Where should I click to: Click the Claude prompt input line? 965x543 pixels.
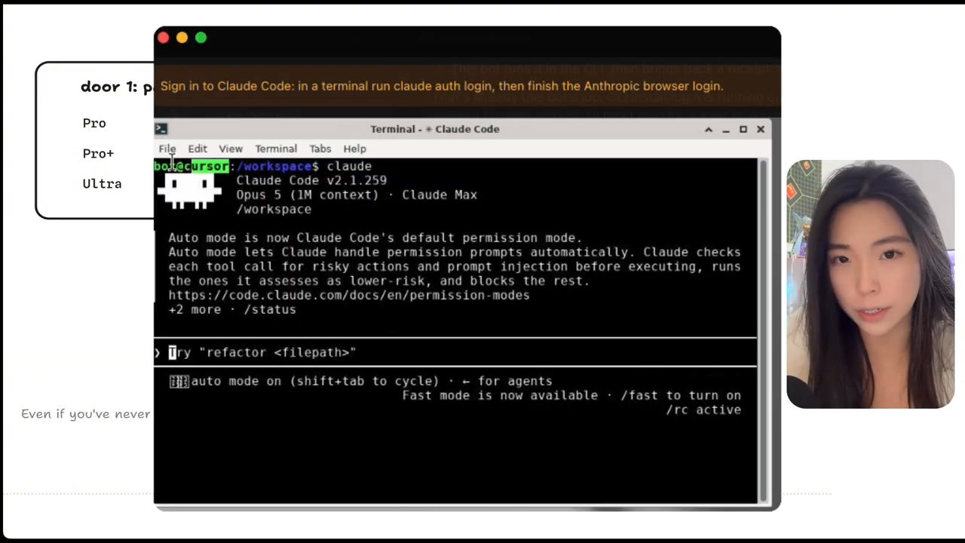click(x=455, y=352)
